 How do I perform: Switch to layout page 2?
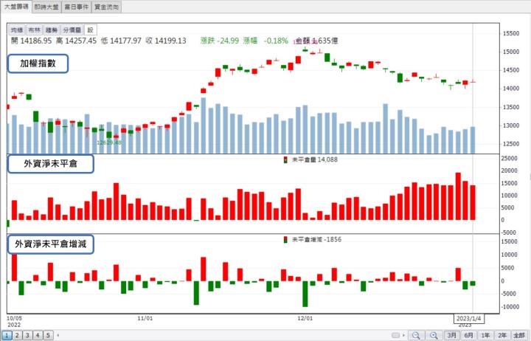(x=17, y=335)
